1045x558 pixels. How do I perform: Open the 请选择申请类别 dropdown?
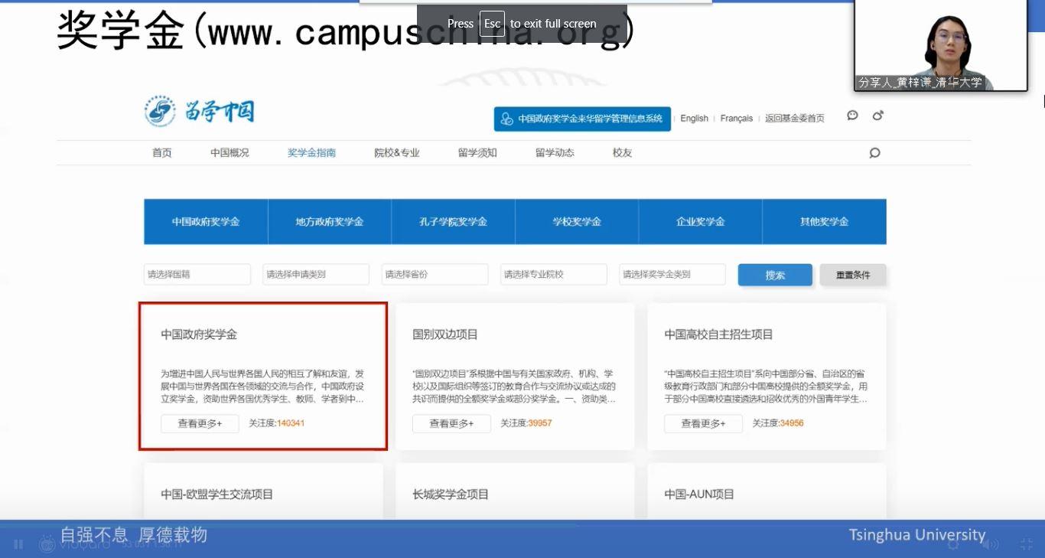(316, 274)
